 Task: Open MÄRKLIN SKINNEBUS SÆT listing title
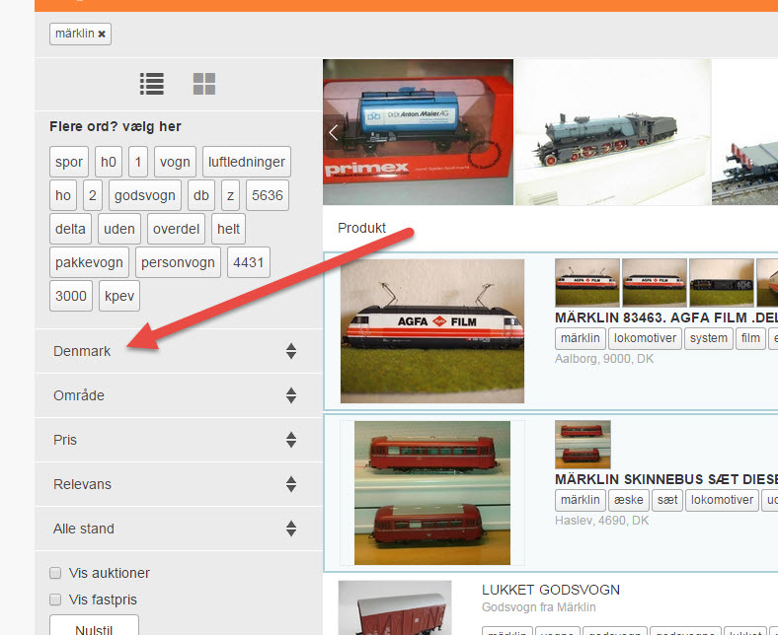coord(666,479)
